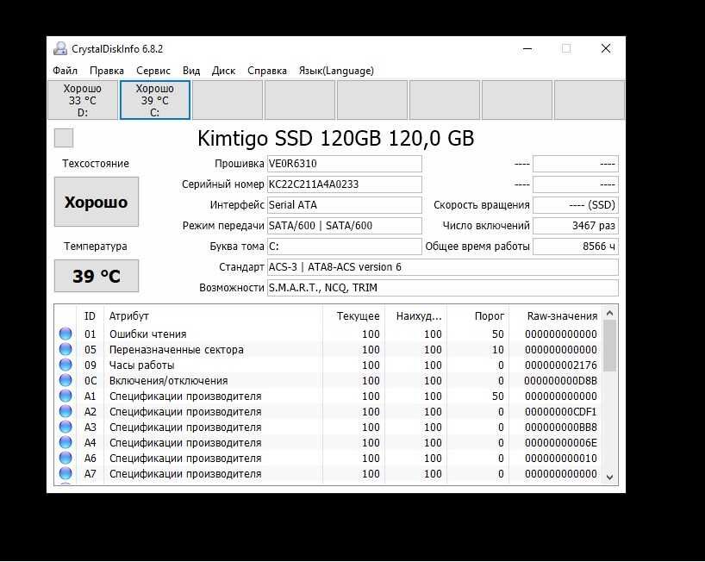705x562 pixels.
Task: Click the status circle for attribute 01
Action: click(x=66, y=334)
